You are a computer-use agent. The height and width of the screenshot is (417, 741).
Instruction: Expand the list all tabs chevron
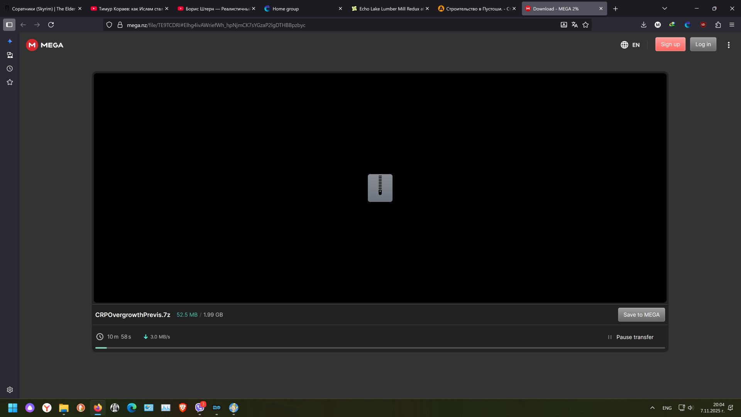pos(665,8)
